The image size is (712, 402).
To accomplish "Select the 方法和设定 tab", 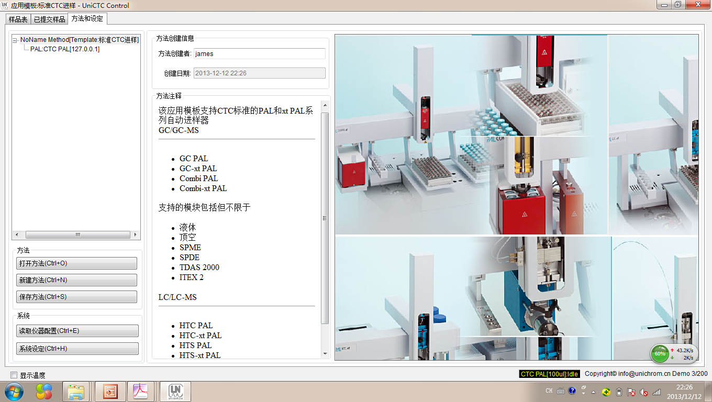I will [x=87, y=18].
